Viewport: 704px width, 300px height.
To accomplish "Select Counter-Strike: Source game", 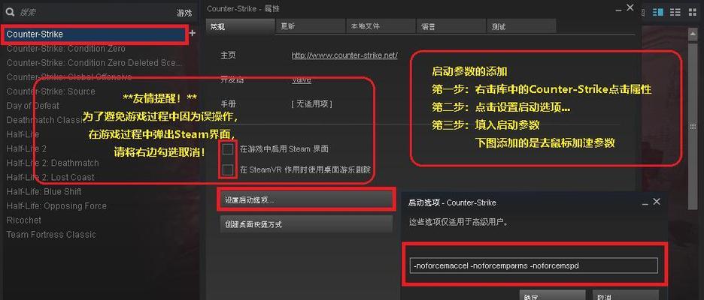I will 50,91.
